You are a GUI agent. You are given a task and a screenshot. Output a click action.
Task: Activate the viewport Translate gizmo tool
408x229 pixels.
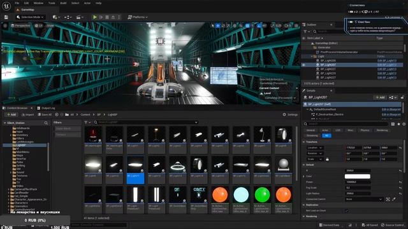click(218, 25)
